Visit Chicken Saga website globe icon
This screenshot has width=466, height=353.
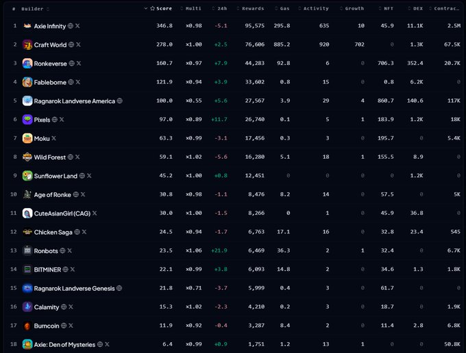tap(77, 232)
